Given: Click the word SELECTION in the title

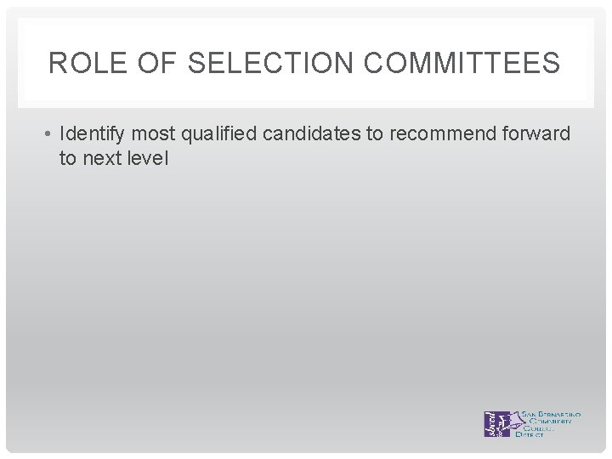Looking at the screenshot, I should coord(270,62).
